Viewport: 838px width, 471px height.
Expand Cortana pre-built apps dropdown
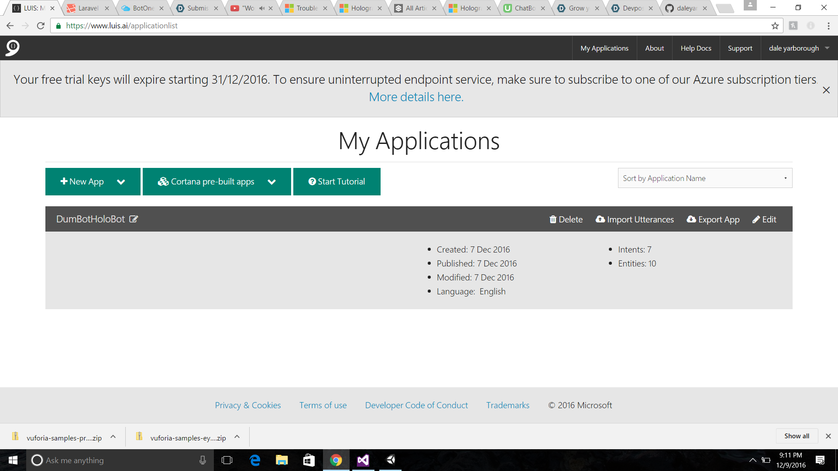tap(271, 182)
